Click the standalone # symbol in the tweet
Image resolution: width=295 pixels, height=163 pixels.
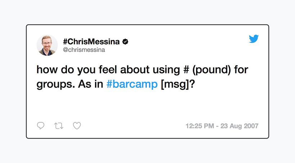click(x=186, y=69)
